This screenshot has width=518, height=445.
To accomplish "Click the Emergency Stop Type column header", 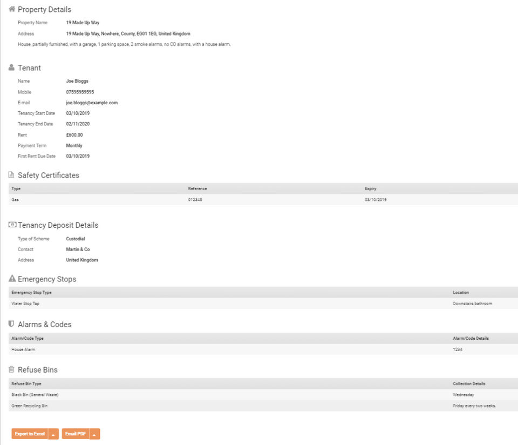I will click(x=31, y=292).
